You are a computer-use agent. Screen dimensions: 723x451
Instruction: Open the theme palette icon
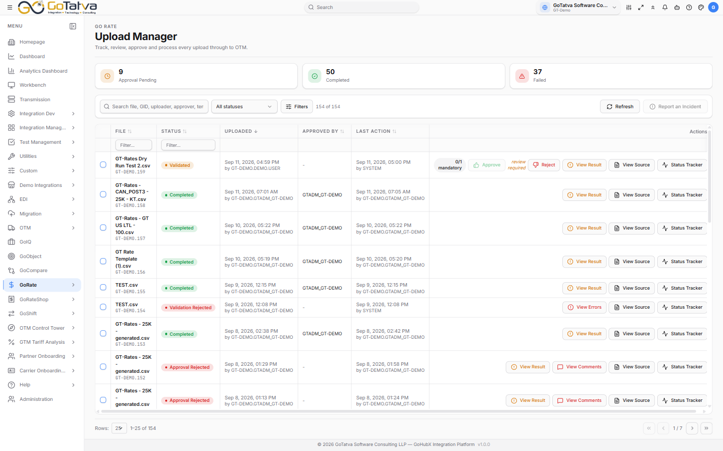[701, 8]
